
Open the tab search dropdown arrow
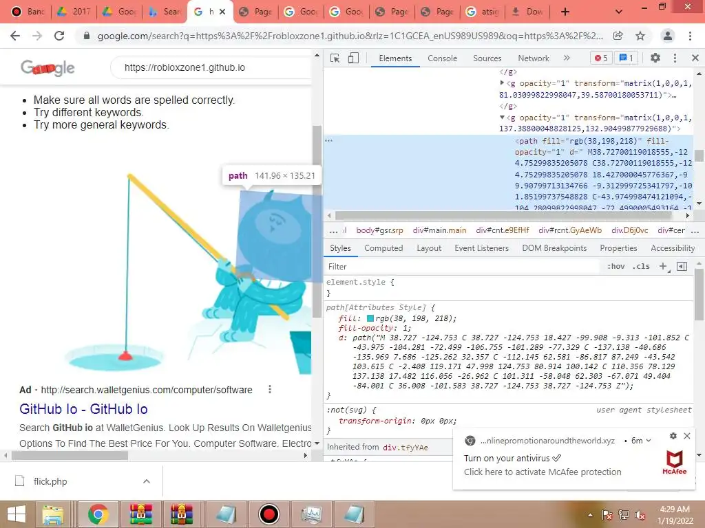coord(619,12)
